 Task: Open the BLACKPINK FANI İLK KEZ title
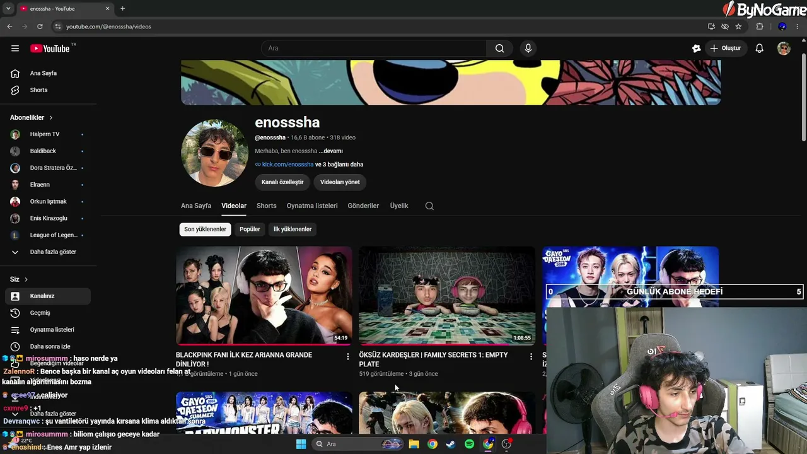click(x=244, y=359)
